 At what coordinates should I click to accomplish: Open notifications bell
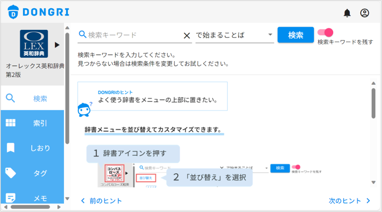tap(347, 13)
